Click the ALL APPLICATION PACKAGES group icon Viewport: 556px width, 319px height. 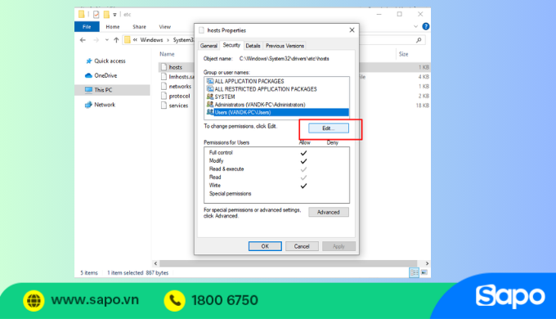210,81
